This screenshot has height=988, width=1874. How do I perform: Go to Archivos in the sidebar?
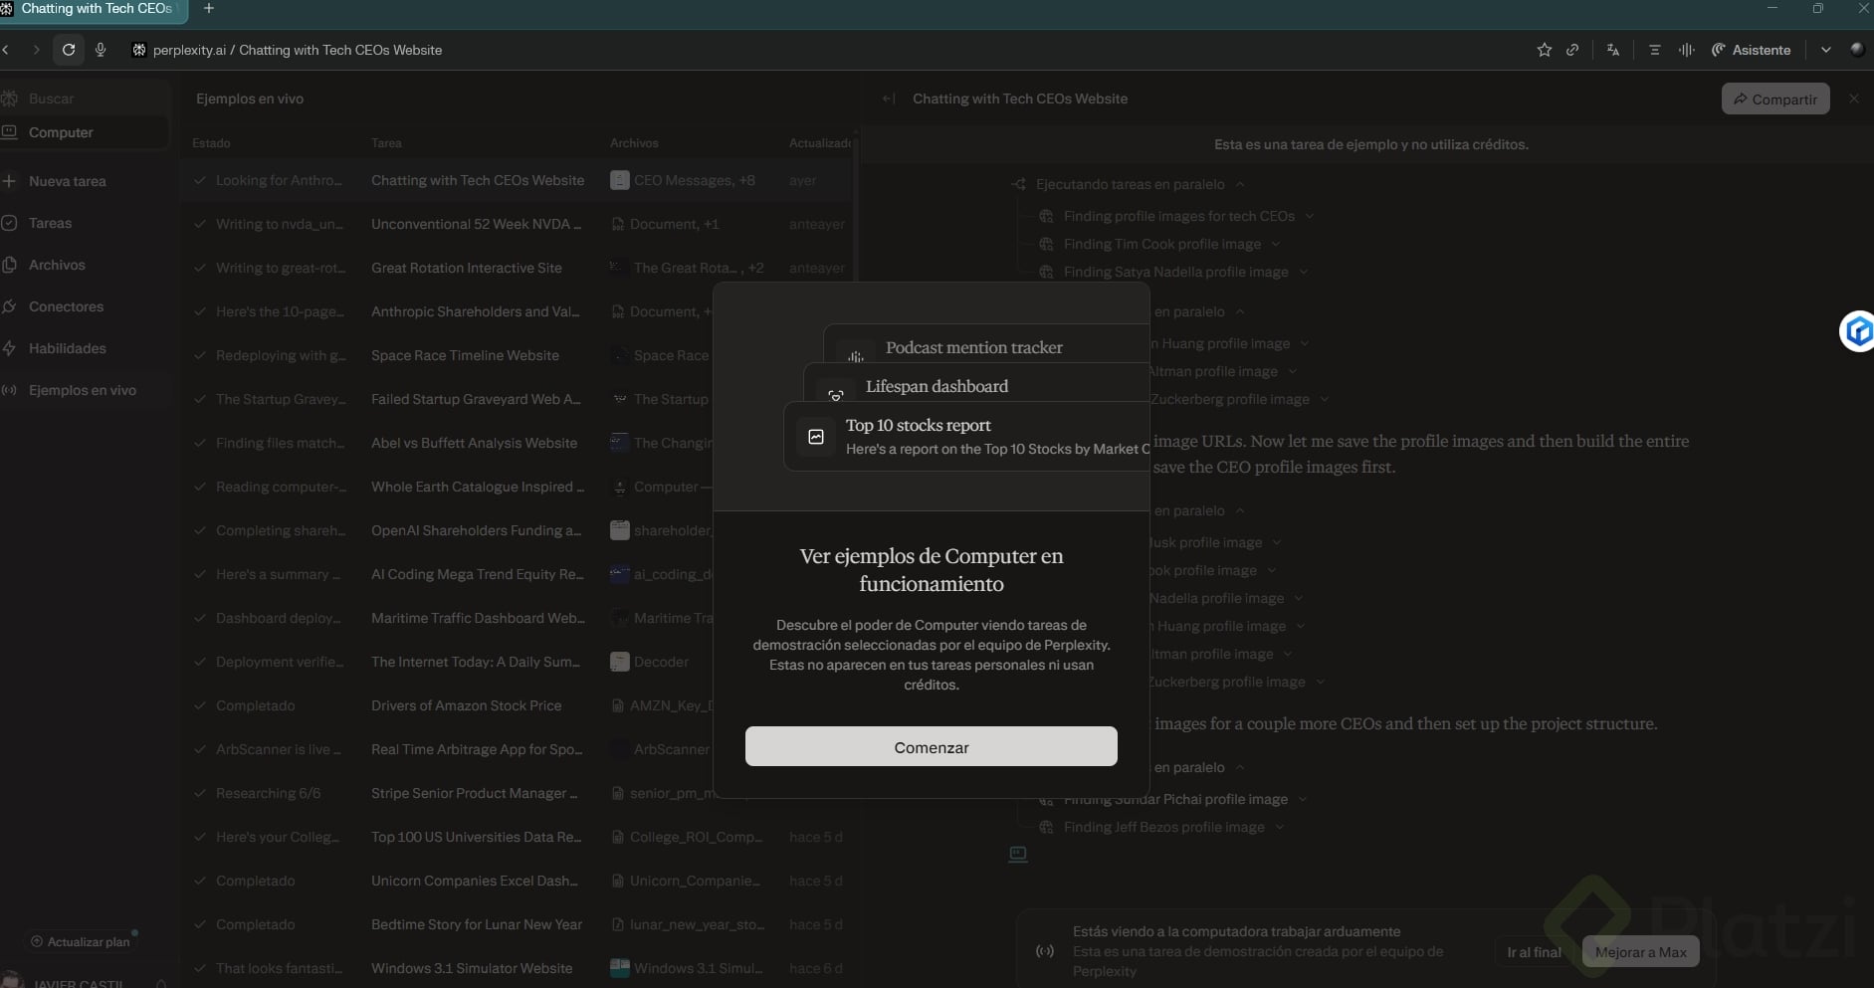click(x=84, y=265)
